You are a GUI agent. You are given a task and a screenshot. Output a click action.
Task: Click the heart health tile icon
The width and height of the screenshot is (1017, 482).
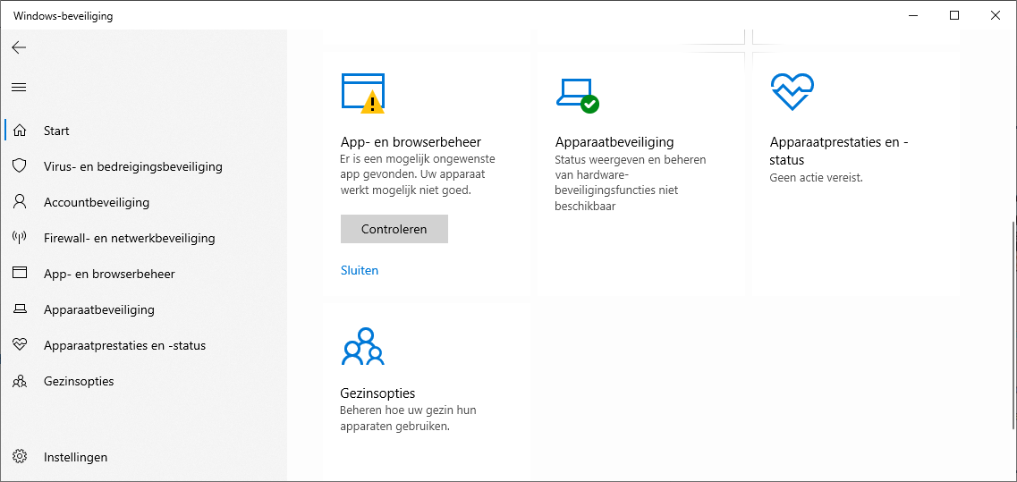[792, 91]
